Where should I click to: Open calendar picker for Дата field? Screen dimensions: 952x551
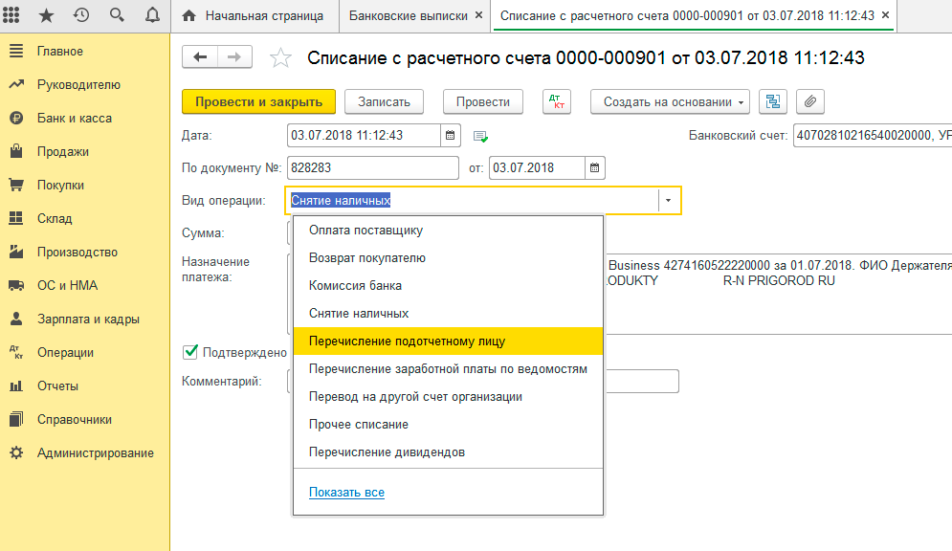click(x=451, y=135)
